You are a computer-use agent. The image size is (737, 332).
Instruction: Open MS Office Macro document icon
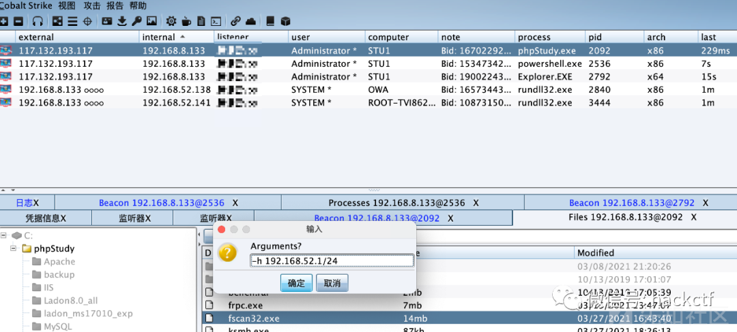201,21
